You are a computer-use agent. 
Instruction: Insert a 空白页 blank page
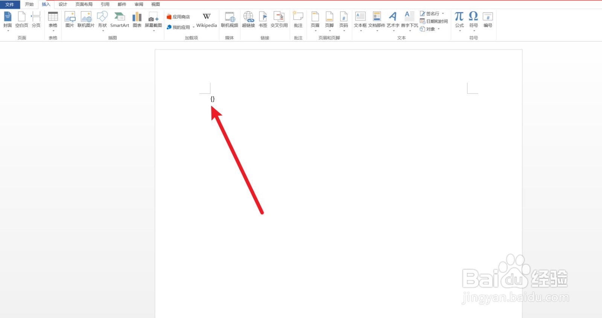[x=22, y=20]
